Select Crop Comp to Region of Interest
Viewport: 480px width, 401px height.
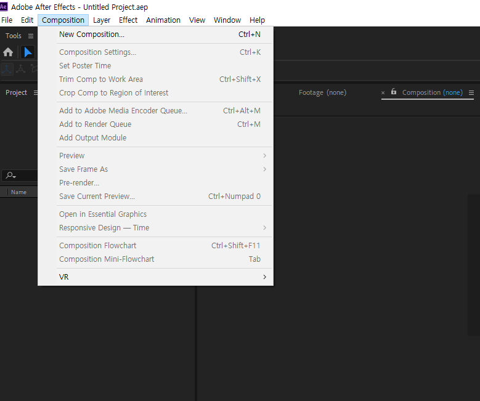point(155,93)
